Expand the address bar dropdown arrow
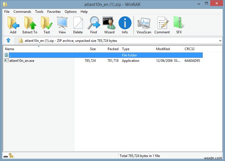 220,41
